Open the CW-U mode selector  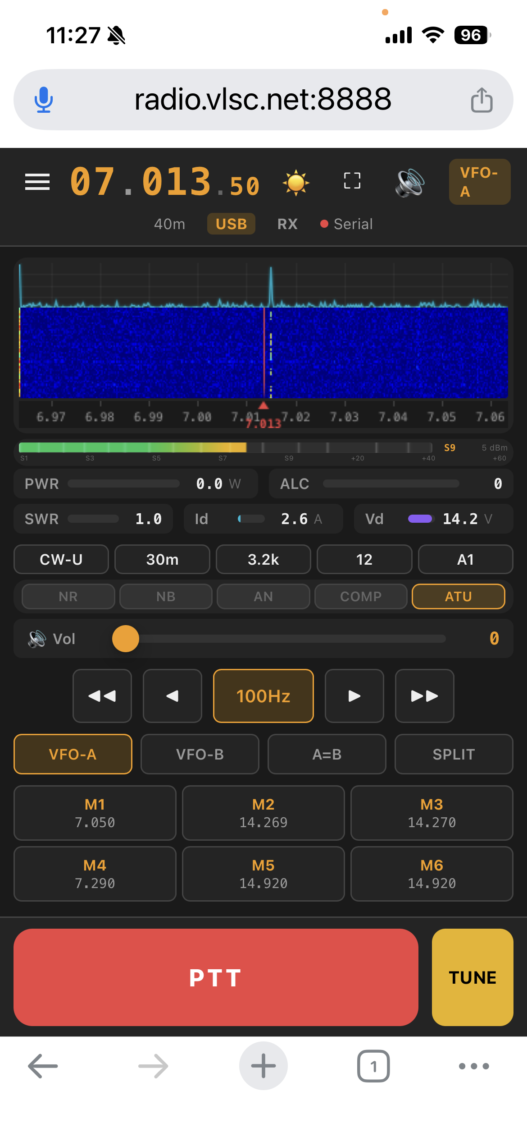tap(61, 559)
